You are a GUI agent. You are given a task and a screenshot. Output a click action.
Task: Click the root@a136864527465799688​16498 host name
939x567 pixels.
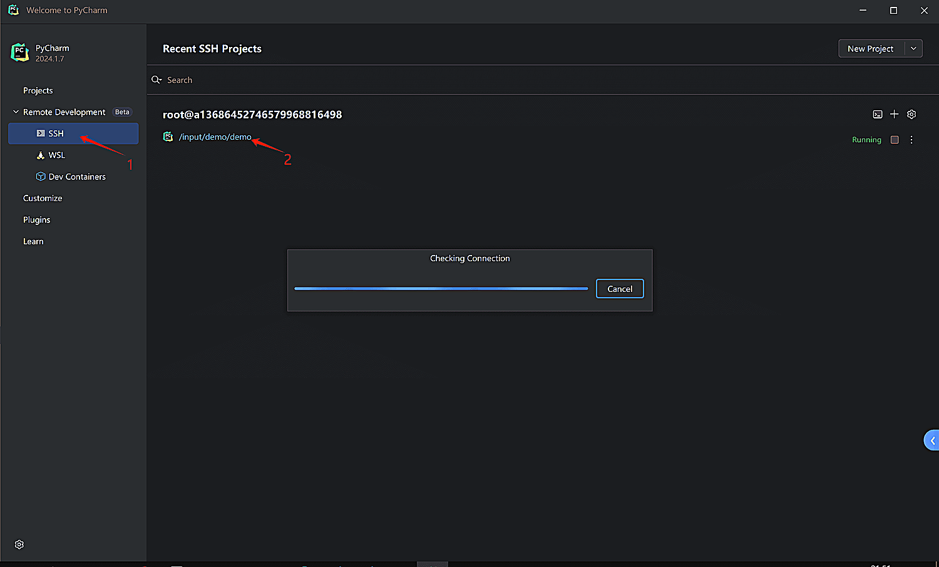click(252, 115)
